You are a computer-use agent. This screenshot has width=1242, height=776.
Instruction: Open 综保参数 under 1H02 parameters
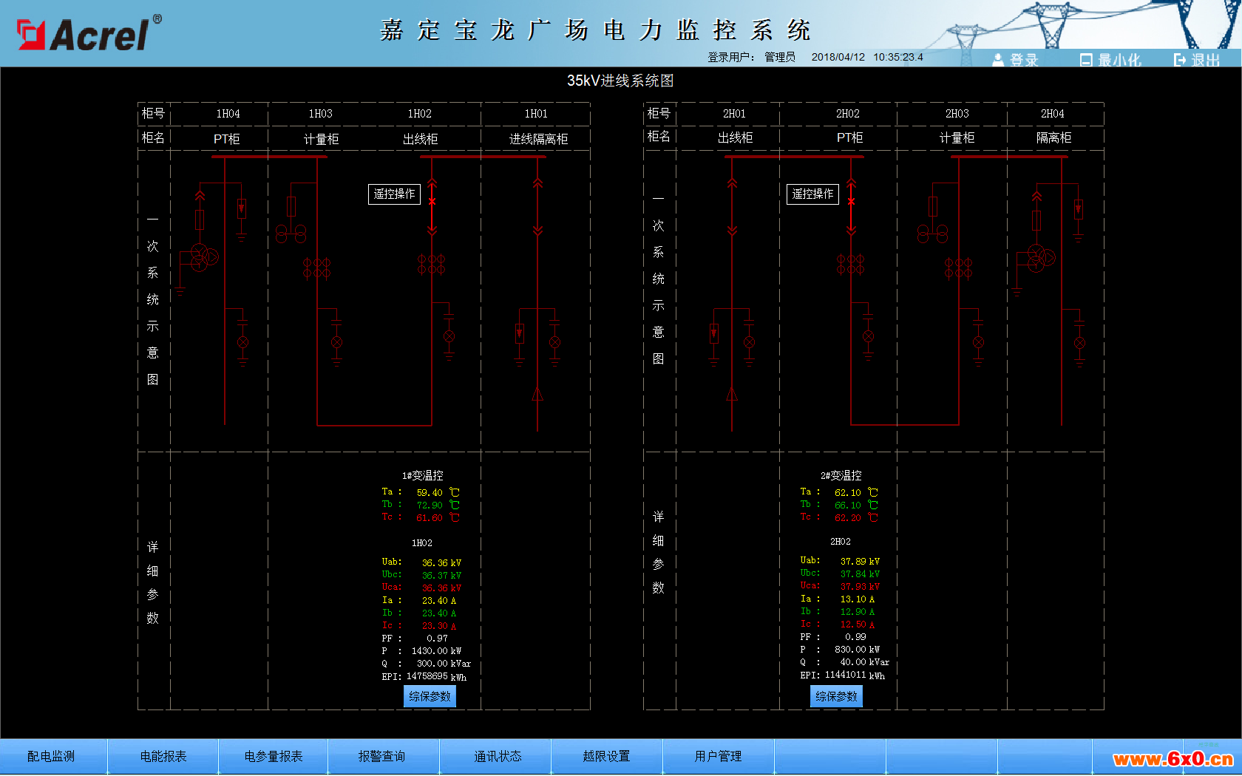pyautogui.click(x=430, y=696)
